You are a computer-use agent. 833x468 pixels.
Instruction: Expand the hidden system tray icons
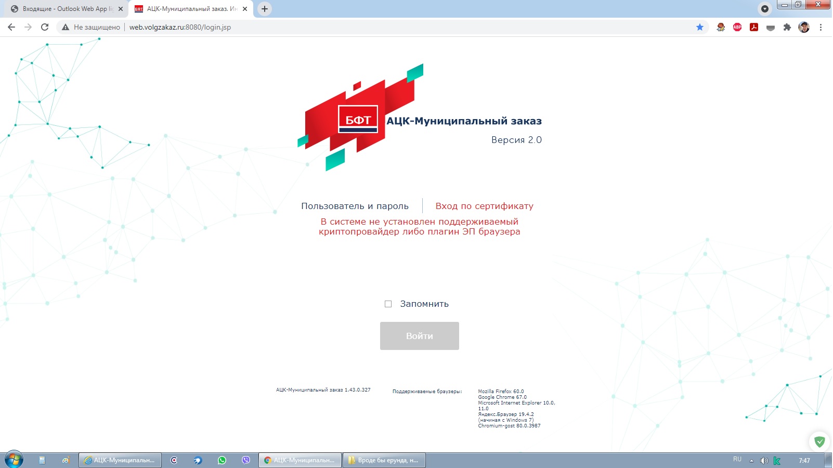pyautogui.click(x=751, y=461)
